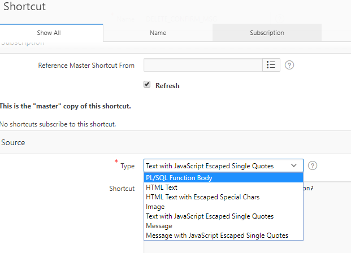
Task: Click the Type field label
Action: pyautogui.click(x=127, y=166)
